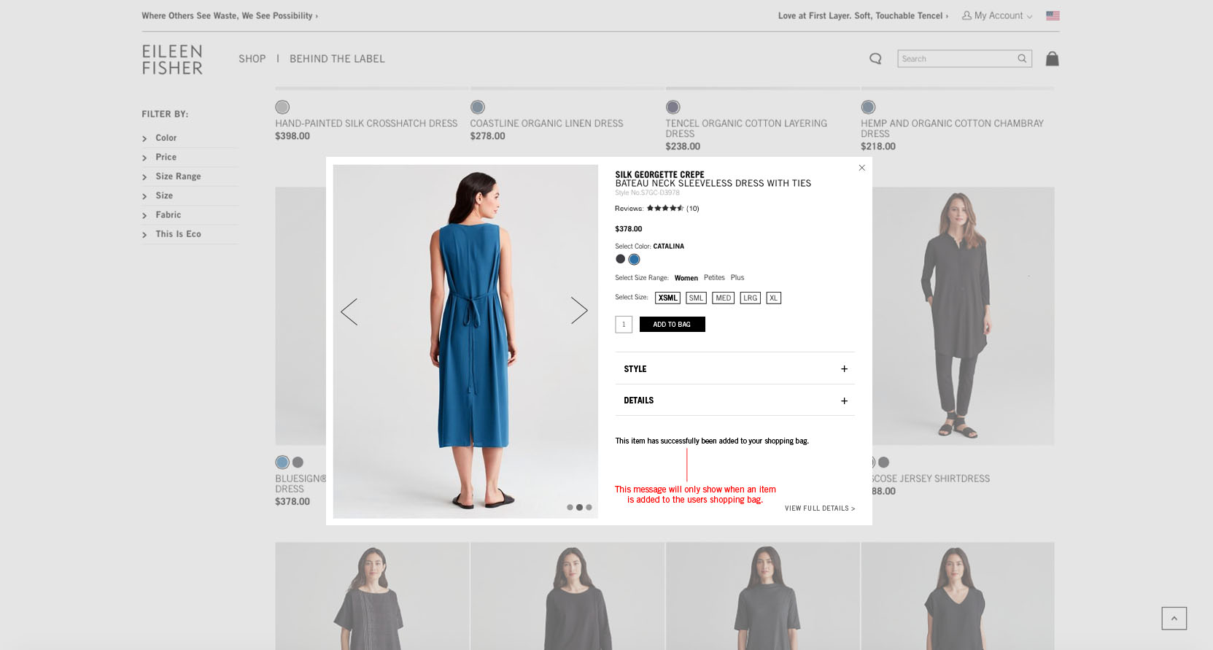Open the SHOP menu
The width and height of the screenshot is (1213, 650).
coord(252,59)
